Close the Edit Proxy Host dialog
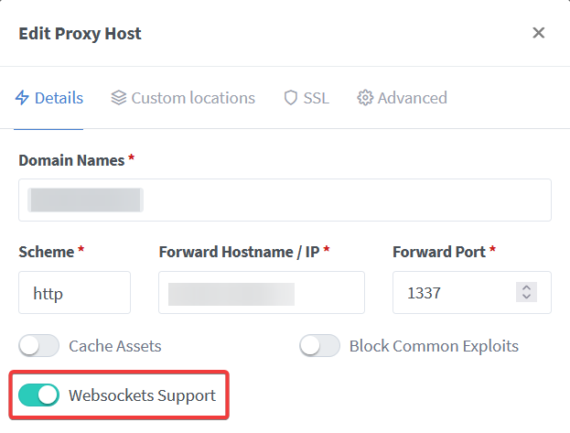Image resolution: width=570 pixels, height=433 pixels. [539, 33]
